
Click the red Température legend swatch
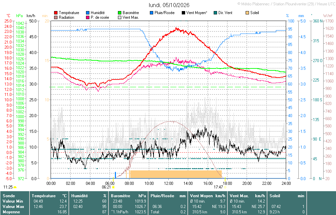56,13
